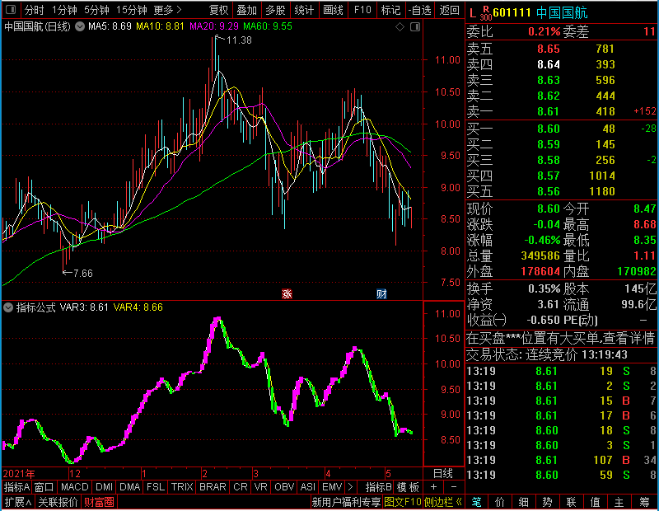Switch the indicator to ASI

[308, 487]
